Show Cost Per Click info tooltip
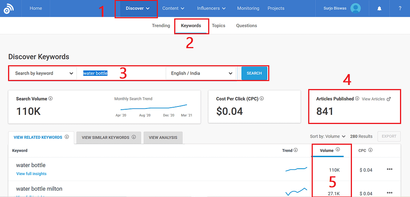 [x=261, y=99]
